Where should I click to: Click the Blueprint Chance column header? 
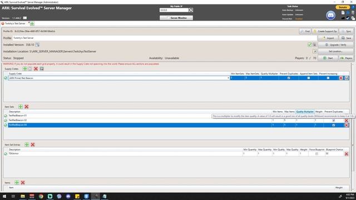point(334,149)
